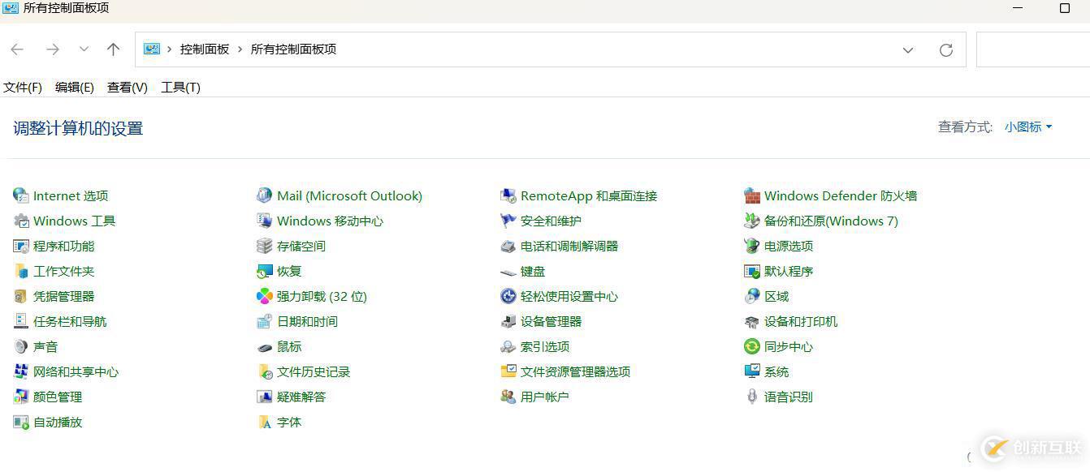Open the 任务栏和导航 link
The width and height of the screenshot is (1090, 472).
tap(70, 321)
